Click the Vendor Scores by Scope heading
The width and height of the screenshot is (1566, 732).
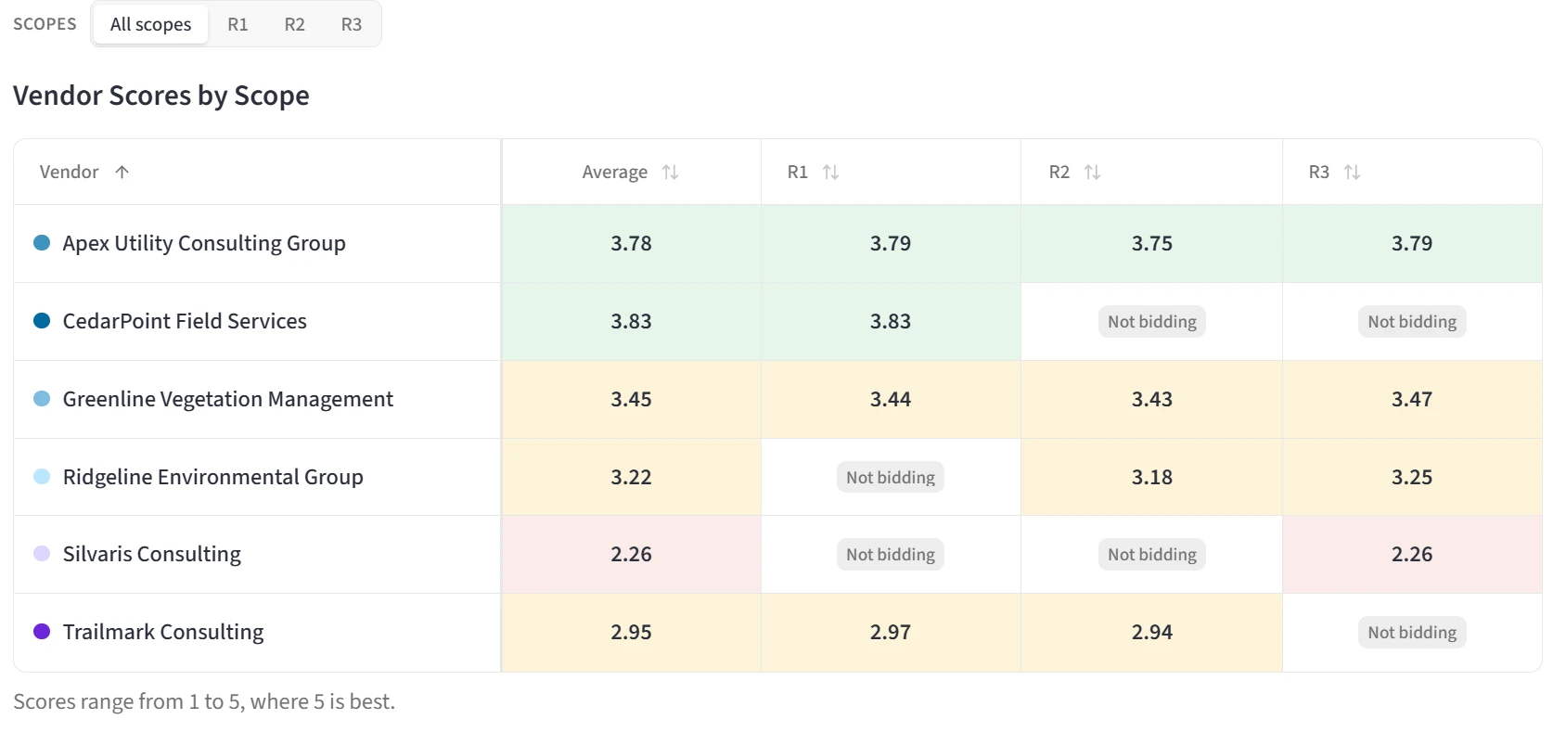(x=161, y=96)
